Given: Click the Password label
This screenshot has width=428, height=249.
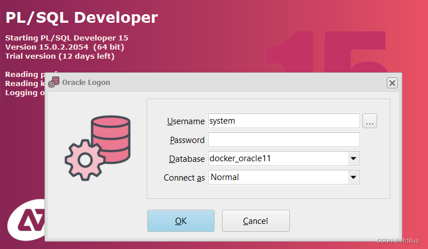Looking at the screenshot, I should click(187, 140).
